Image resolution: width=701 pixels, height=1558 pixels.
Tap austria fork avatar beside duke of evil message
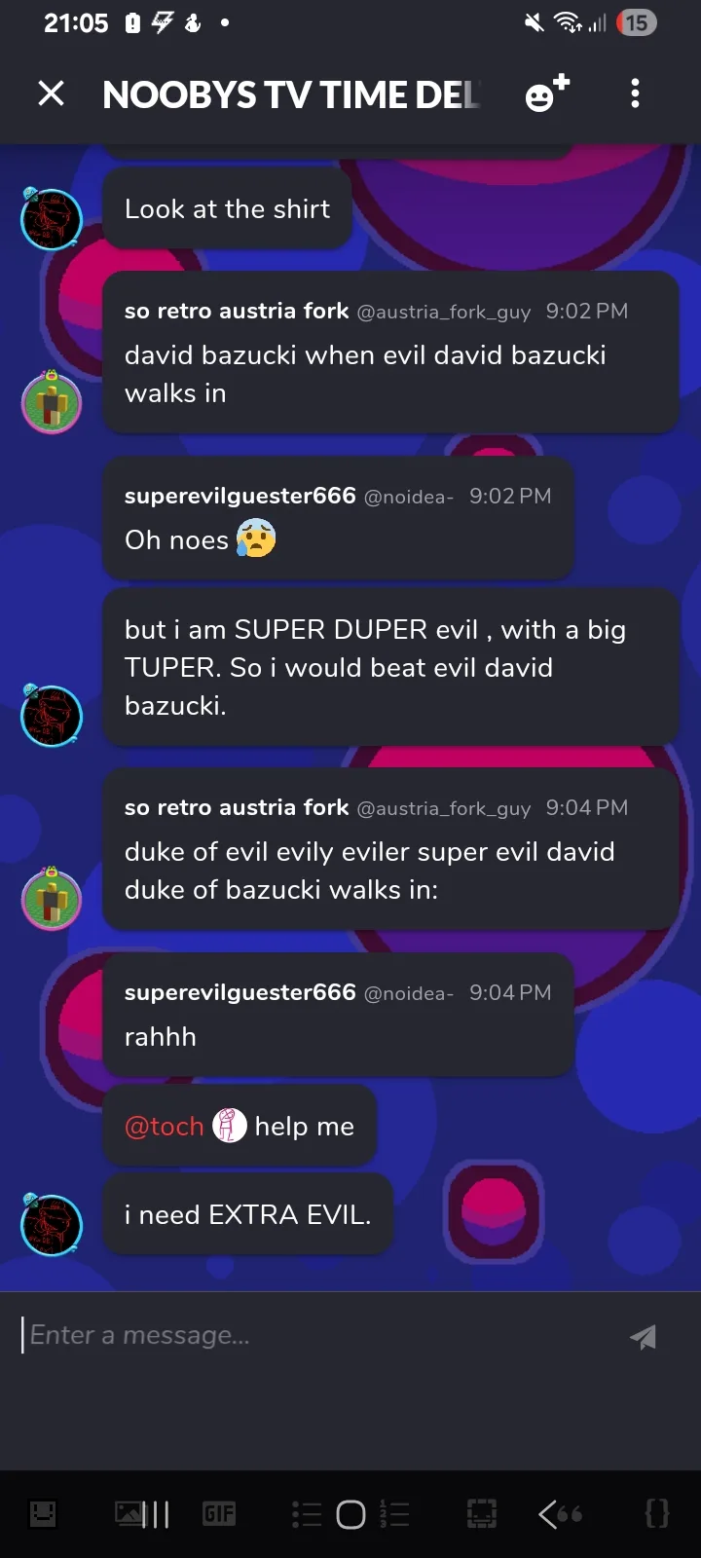click(x=51, y=898)
